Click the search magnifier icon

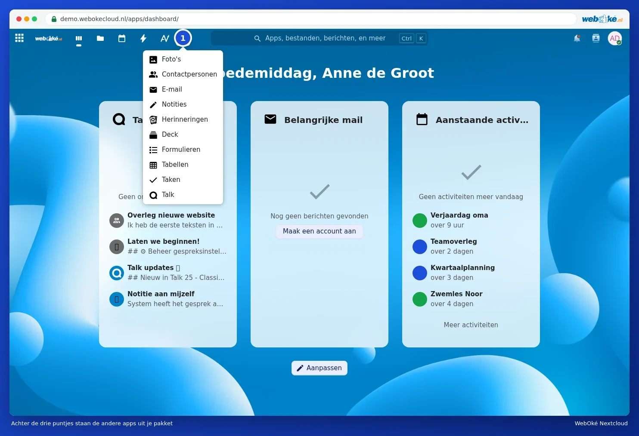point(257,38)
